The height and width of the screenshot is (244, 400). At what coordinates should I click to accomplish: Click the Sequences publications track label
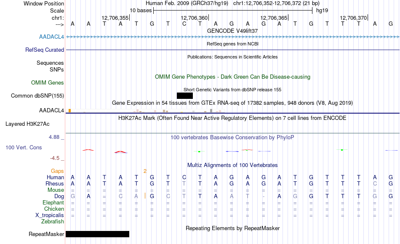[50, 63]
